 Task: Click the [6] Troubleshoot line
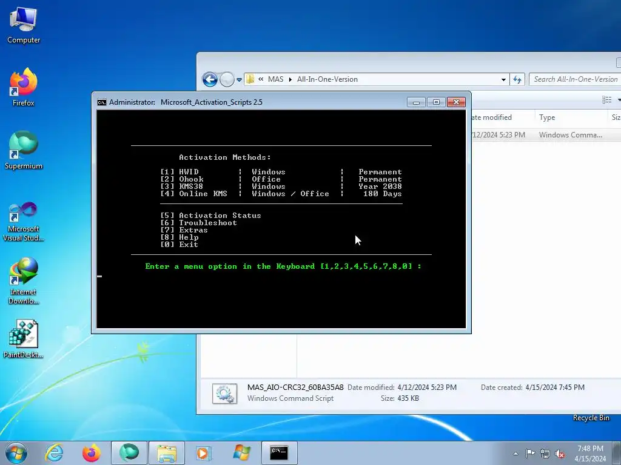point(198,223)
